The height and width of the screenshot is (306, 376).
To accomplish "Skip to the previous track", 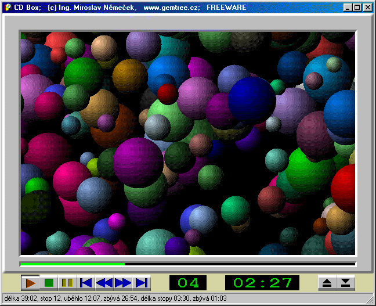I will pyautogui.click(x=86, y=283).
